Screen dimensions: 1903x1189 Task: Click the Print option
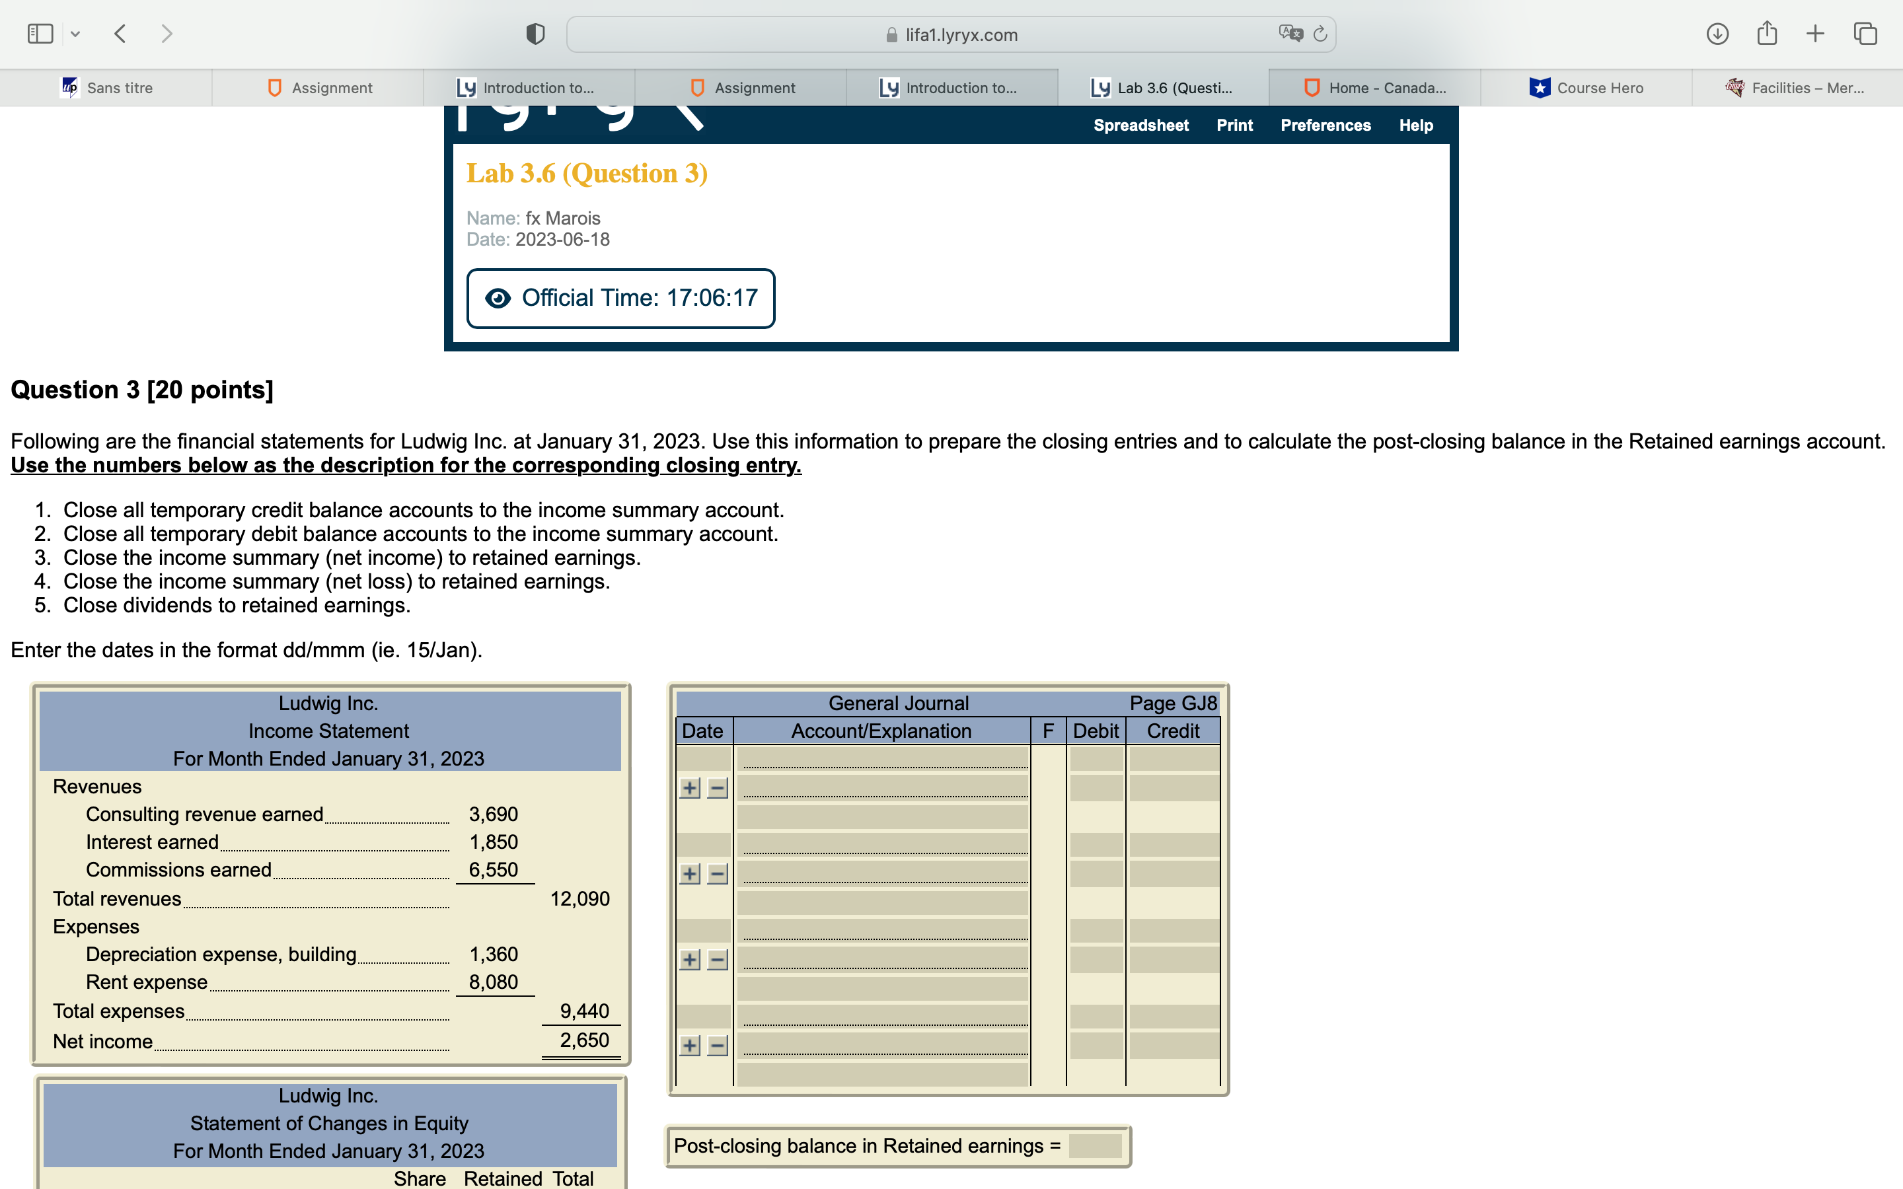click(1234, 125)
